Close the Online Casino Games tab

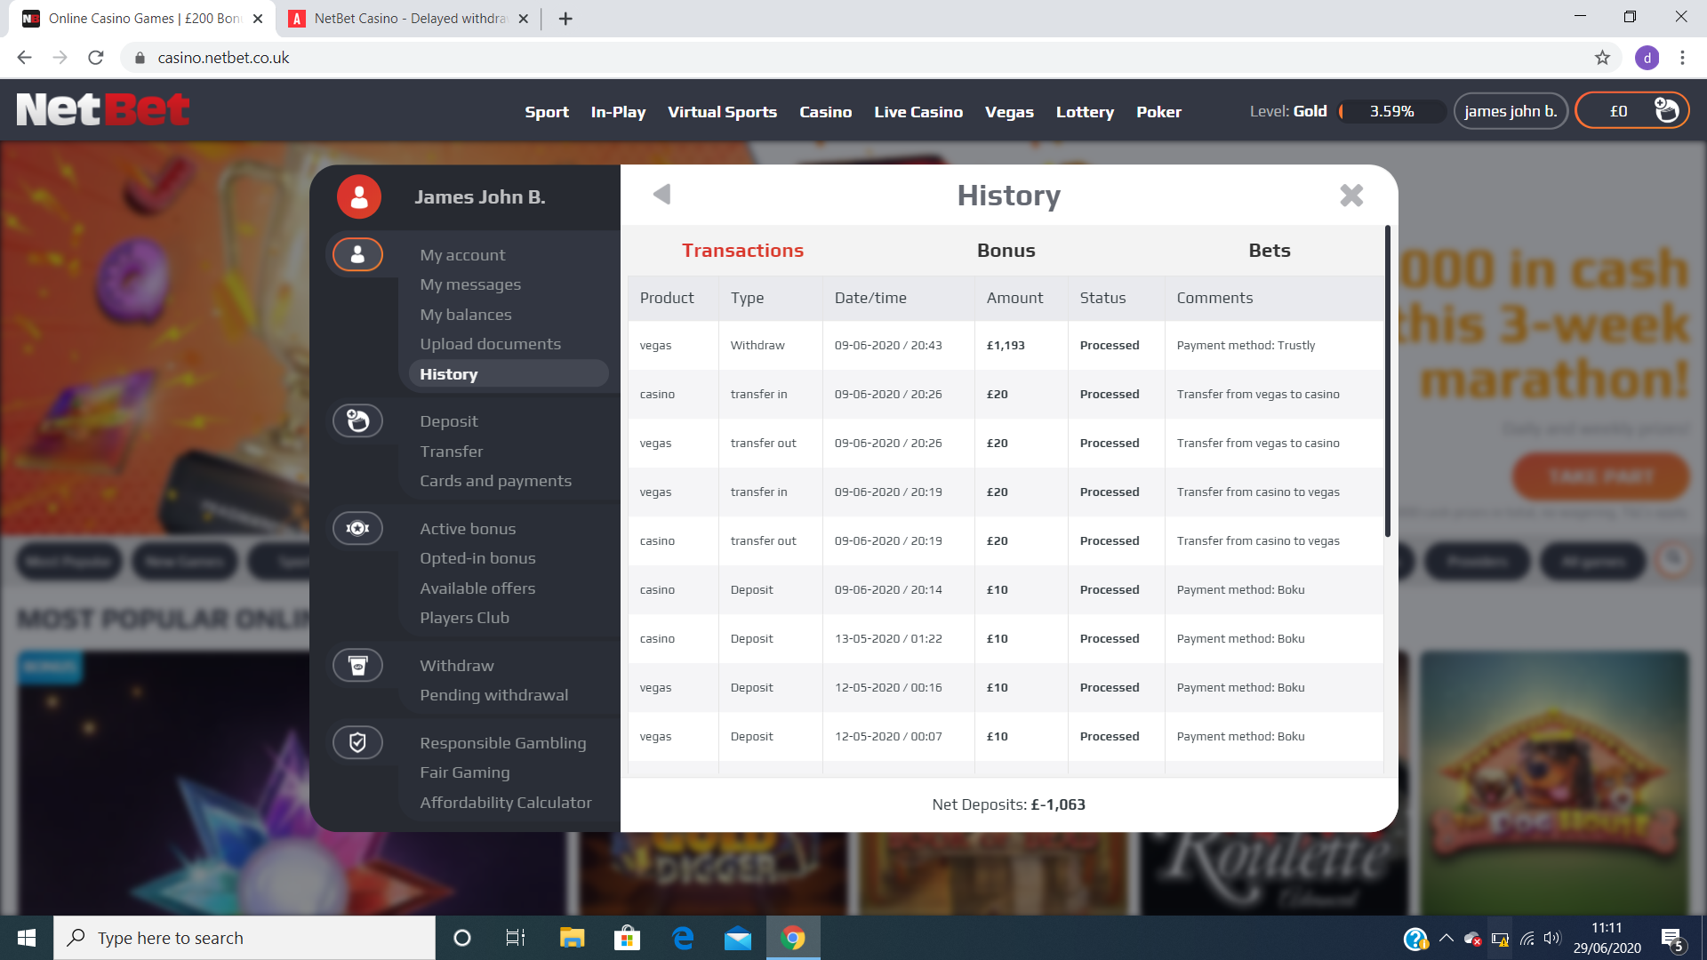tap(258, 19)
